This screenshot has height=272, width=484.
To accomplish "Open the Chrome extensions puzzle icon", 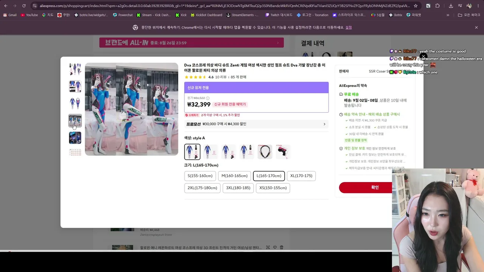I will click(x=437, y=6).
